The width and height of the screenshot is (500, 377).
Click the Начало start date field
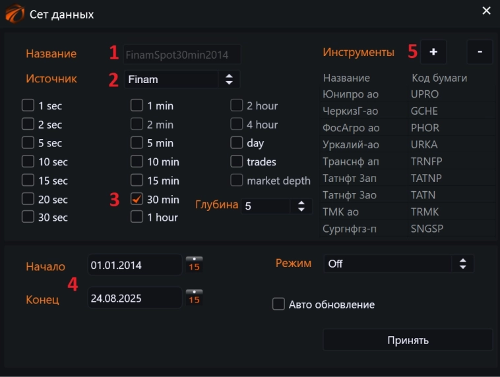pyautogui.click(x=135, y=265)
